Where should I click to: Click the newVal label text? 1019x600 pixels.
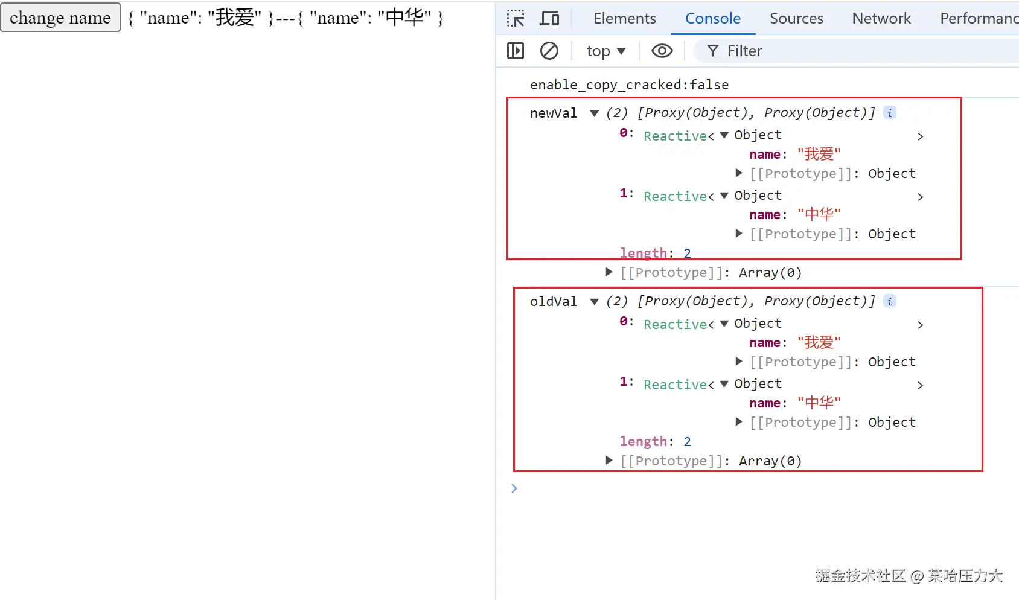[554, 113]
